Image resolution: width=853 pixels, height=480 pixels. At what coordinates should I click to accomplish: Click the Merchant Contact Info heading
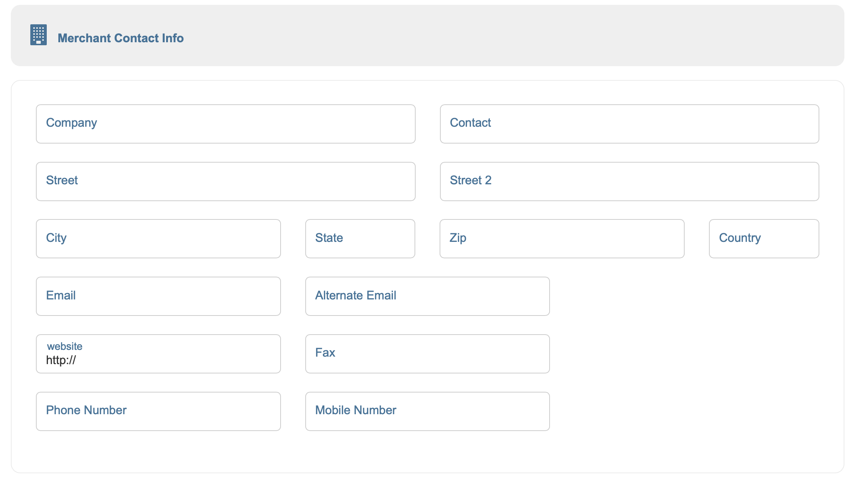120,38
